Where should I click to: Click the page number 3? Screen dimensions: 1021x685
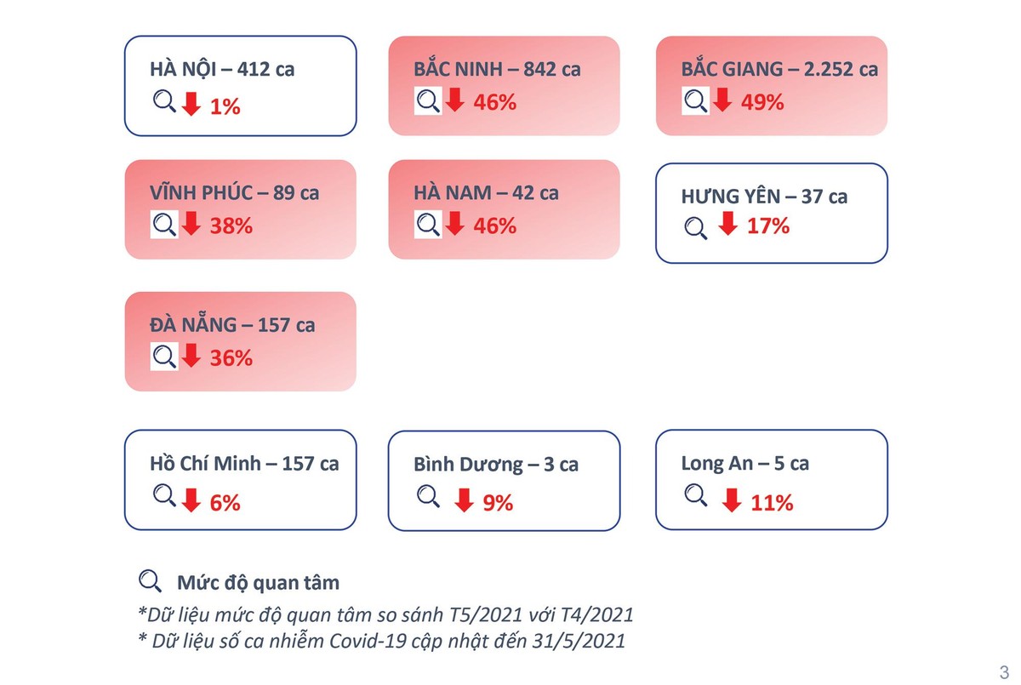pyautogui.click(x=1004, y=669)
